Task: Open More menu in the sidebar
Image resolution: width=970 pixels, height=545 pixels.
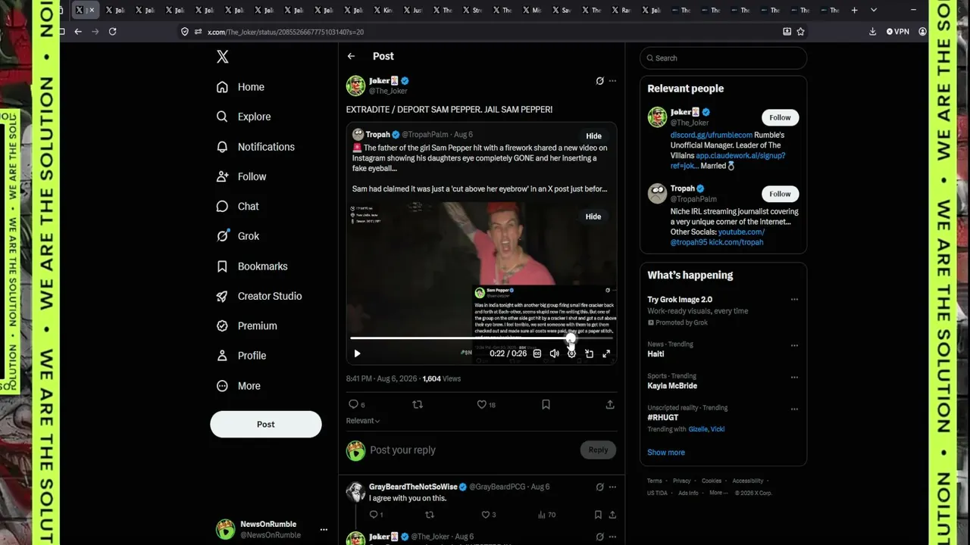Action: 238,386
